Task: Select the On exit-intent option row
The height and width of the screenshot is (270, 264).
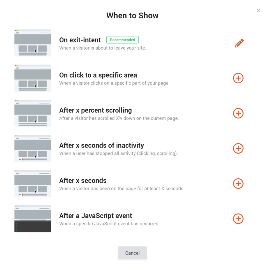Action: (80, 40)
